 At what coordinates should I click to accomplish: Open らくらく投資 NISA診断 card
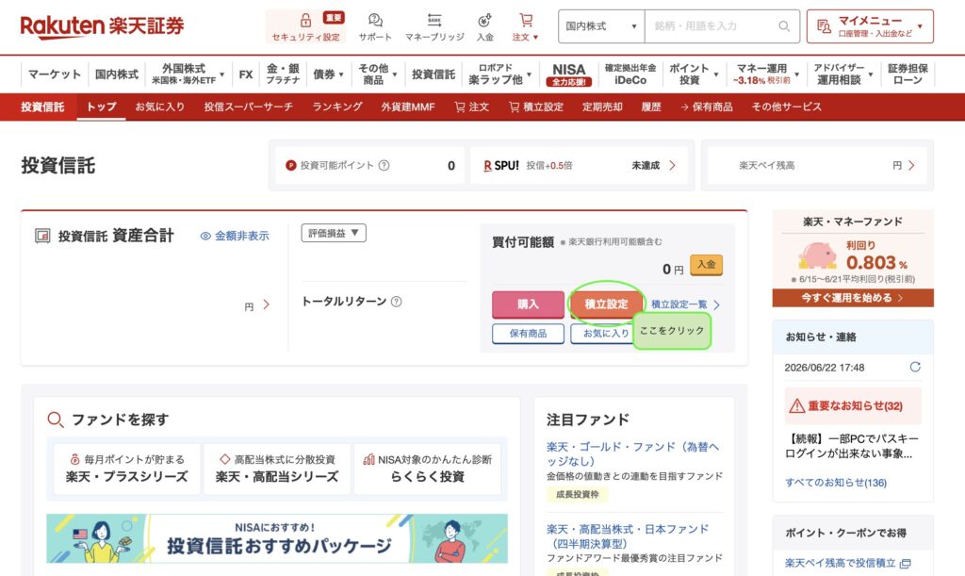[427, 469]
